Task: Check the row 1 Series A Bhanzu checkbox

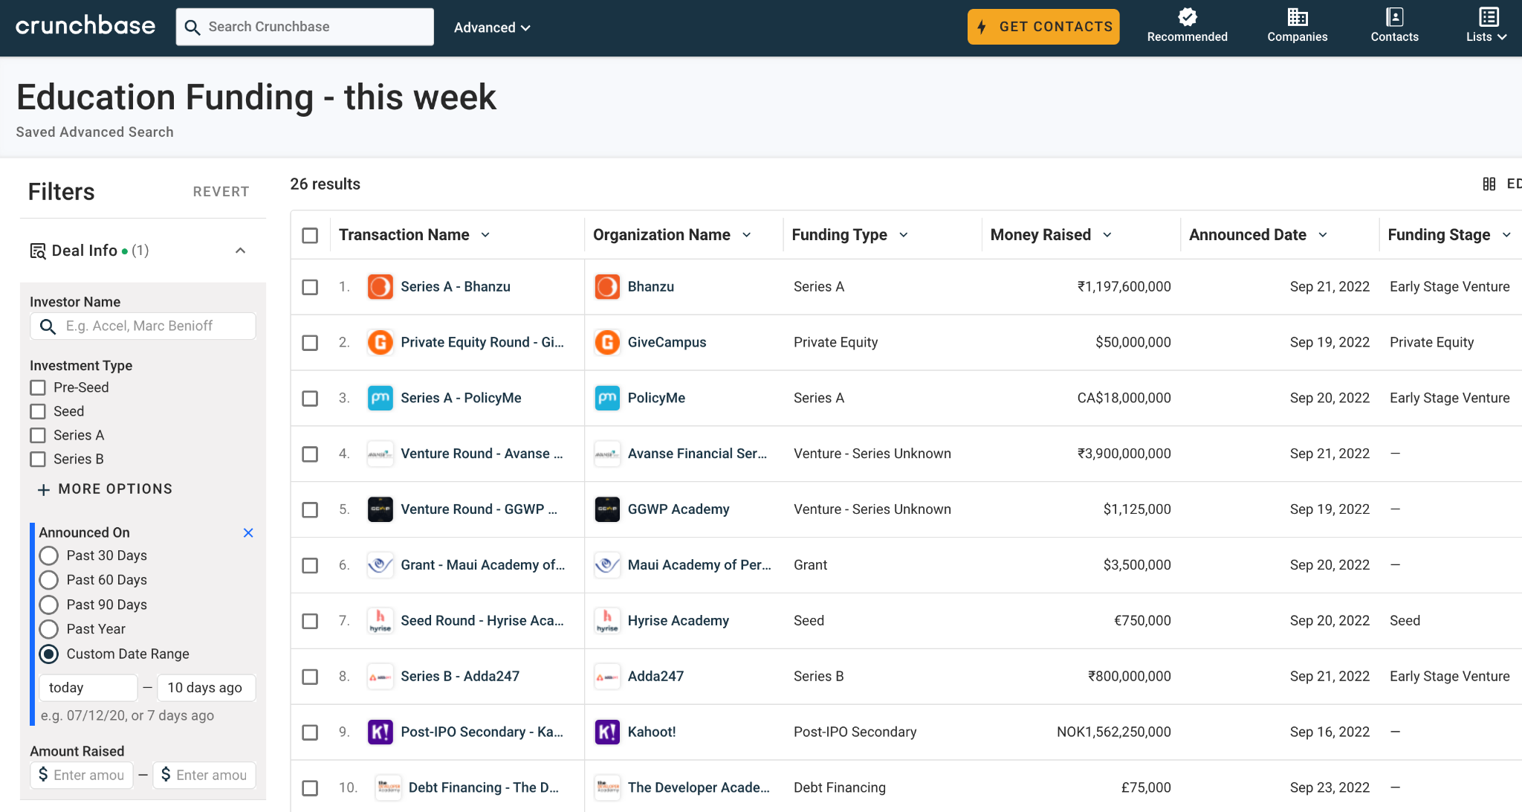Action: coord(310,287)
